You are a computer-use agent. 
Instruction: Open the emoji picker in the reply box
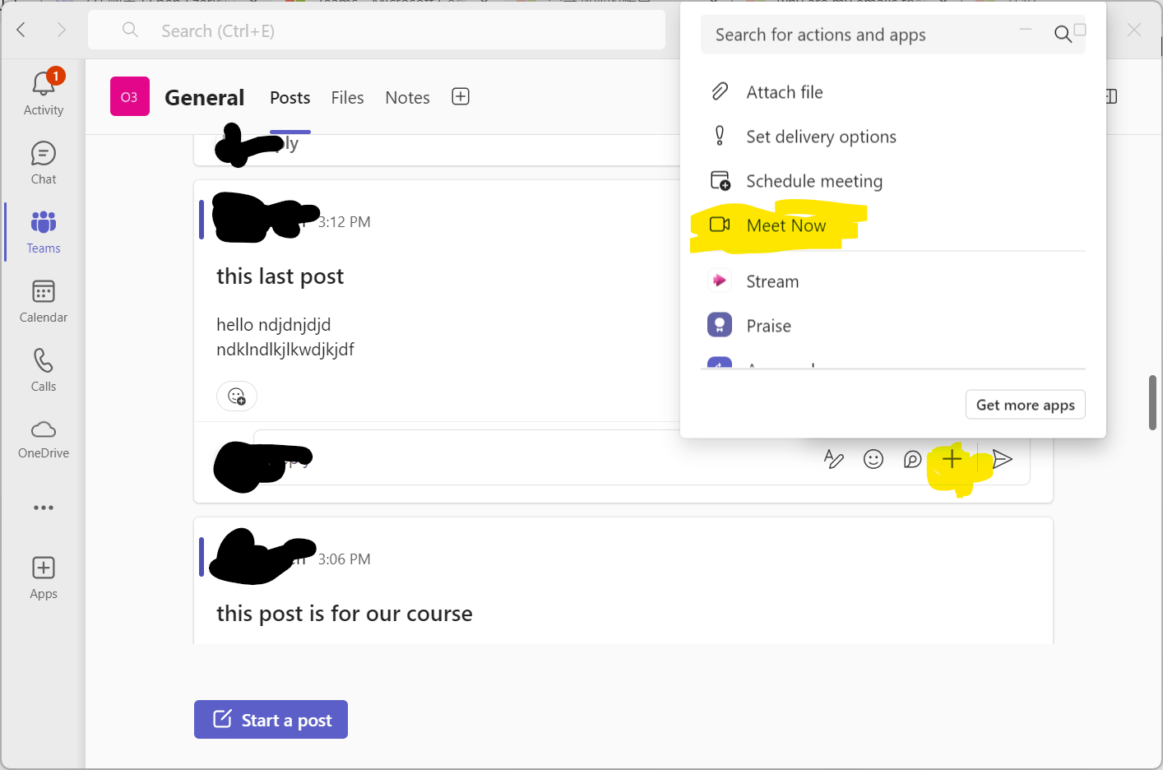point(873,459)
